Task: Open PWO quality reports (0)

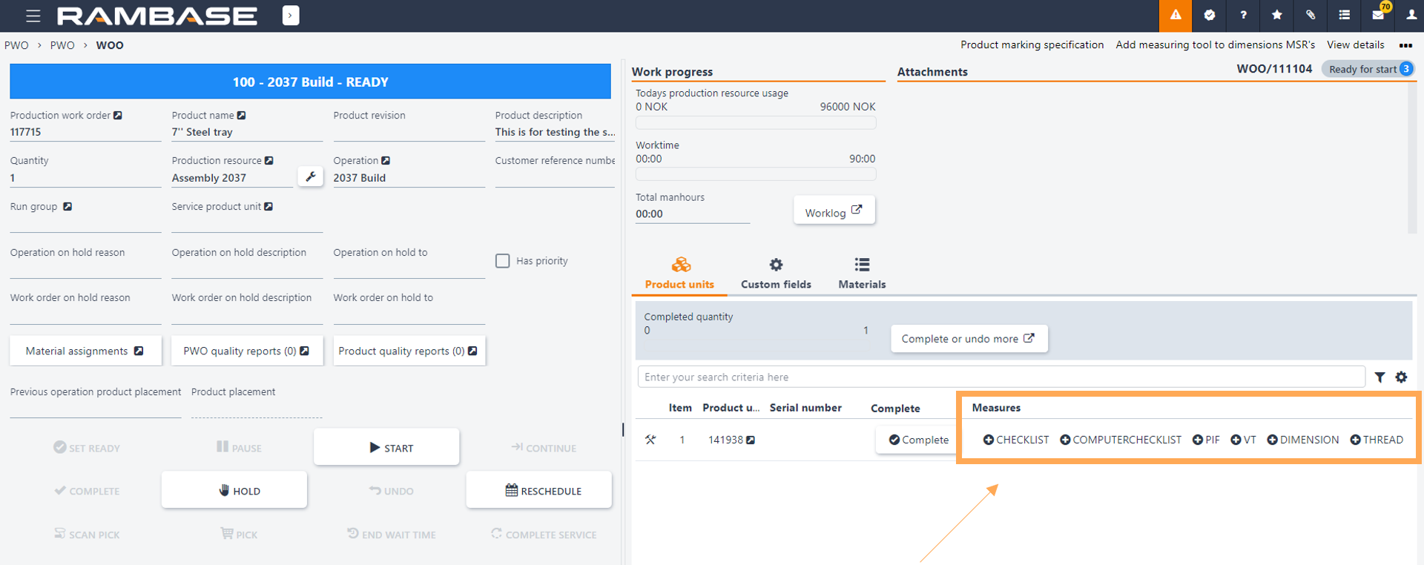Action: point(247,351)
